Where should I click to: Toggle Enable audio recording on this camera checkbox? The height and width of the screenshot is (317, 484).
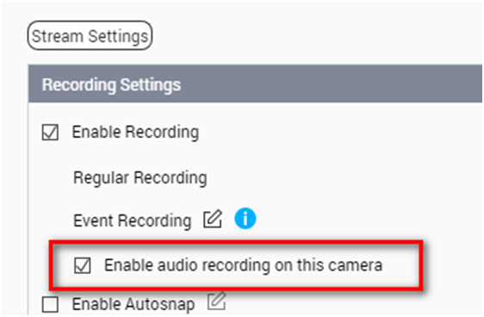(x=83, y=265)
